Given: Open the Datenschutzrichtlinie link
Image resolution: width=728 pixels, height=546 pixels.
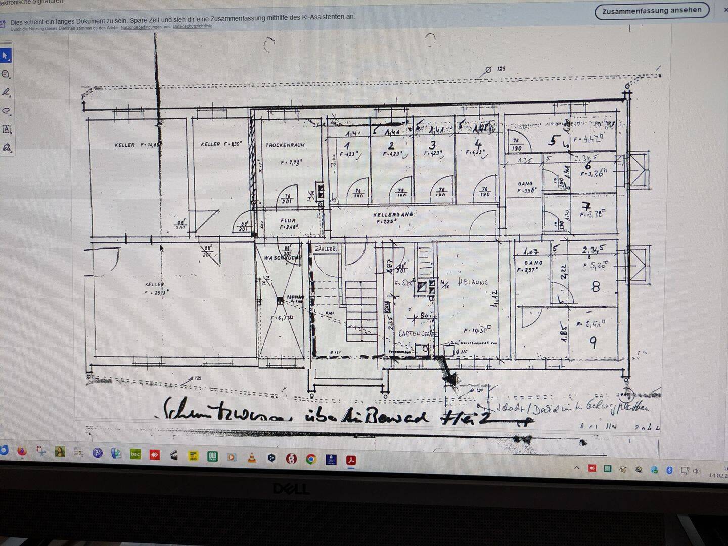Looking at the screenshot, I should click(192, 26).
